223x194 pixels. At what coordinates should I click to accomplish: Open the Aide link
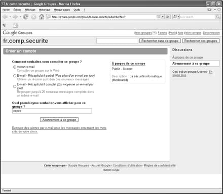click(x=180, y=33)
